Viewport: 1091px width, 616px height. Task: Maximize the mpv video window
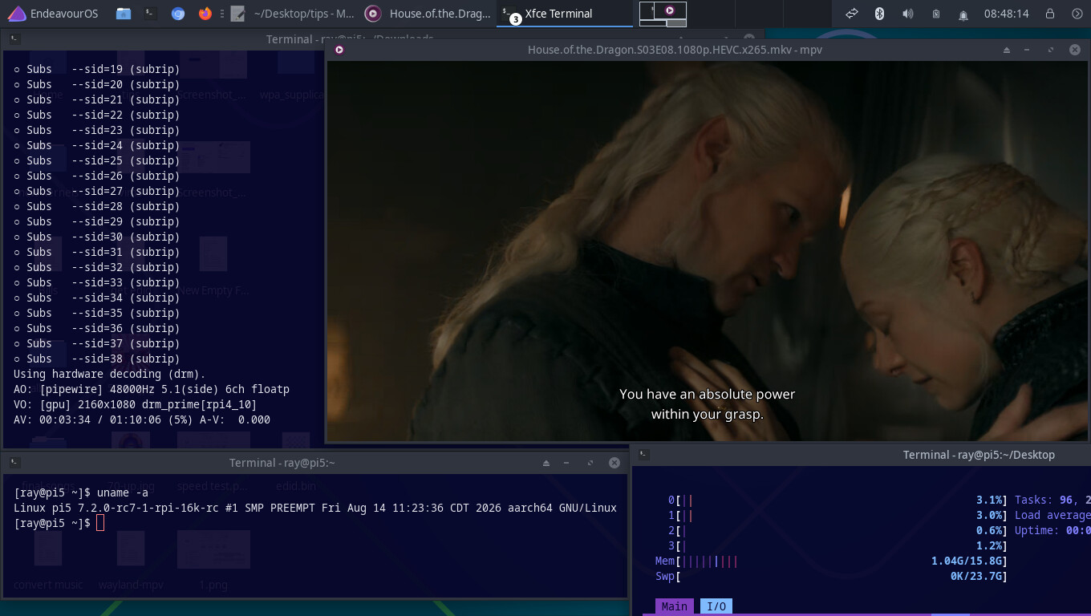tap(1051, 50)
